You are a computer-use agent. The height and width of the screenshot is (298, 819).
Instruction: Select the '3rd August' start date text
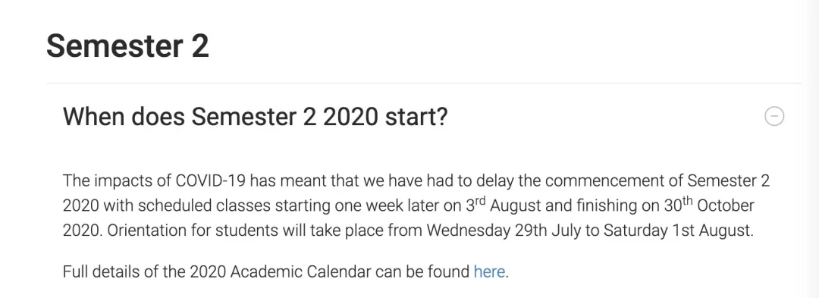[503, 204]
